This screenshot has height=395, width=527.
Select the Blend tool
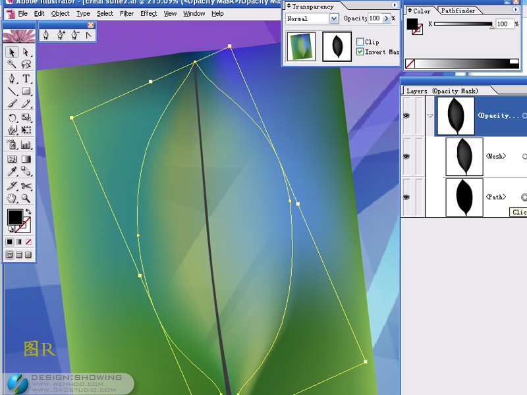(x=26, y=171)
